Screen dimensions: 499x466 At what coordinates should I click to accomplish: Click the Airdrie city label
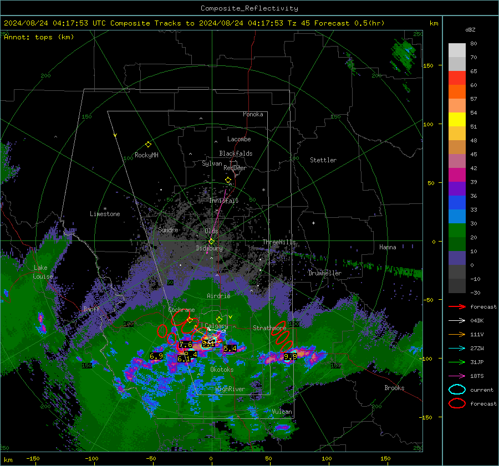pyautogui.click(x=218, y=296)
